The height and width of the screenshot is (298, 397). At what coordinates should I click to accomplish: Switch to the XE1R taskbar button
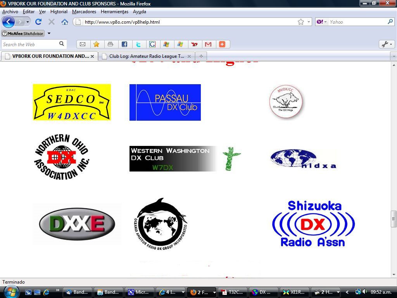(x=294, y=292)
